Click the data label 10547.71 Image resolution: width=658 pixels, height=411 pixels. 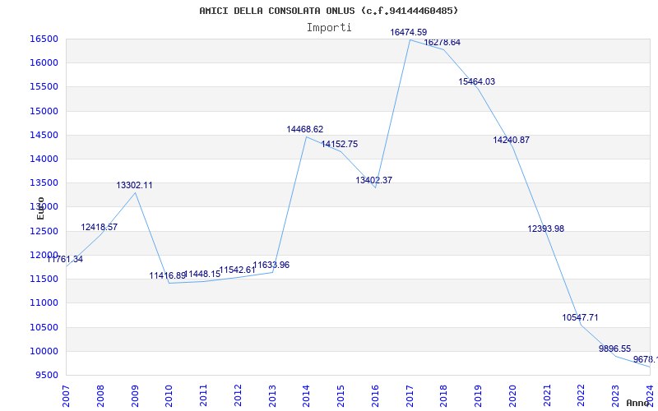tap(580, 317)
